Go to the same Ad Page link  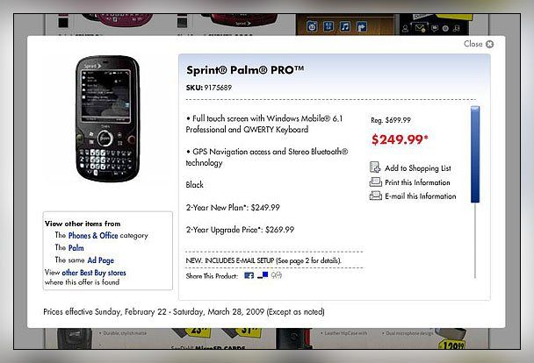(100, 260)
